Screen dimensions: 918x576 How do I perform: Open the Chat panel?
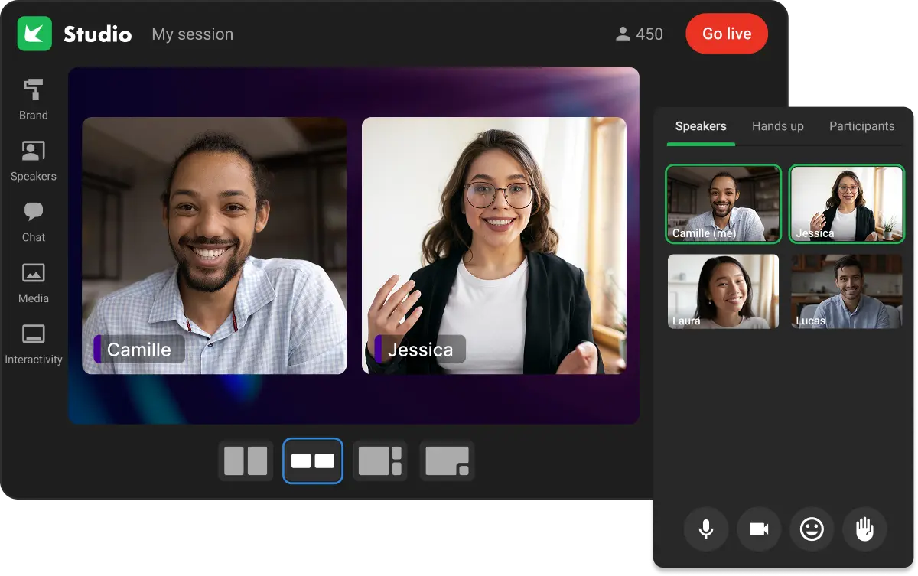pos(33,220)
